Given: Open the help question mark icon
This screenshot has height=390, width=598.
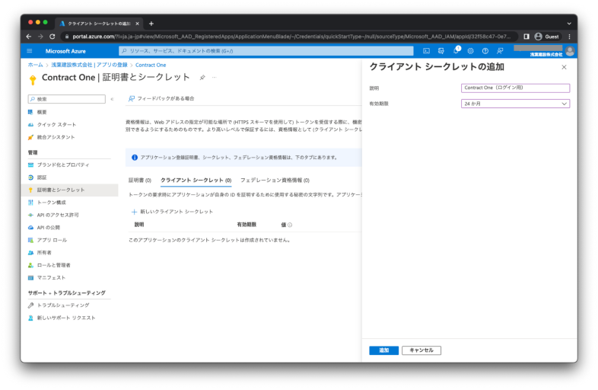Looking at the screenshot, I should [x=485, y=51].
